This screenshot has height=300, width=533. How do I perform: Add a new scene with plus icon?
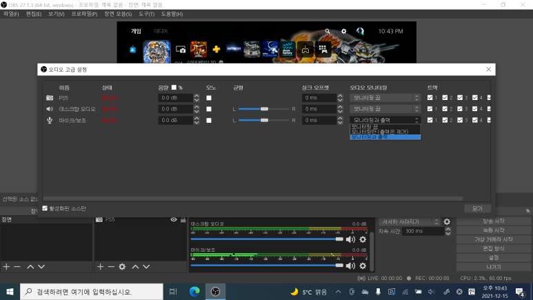[6, 267]
